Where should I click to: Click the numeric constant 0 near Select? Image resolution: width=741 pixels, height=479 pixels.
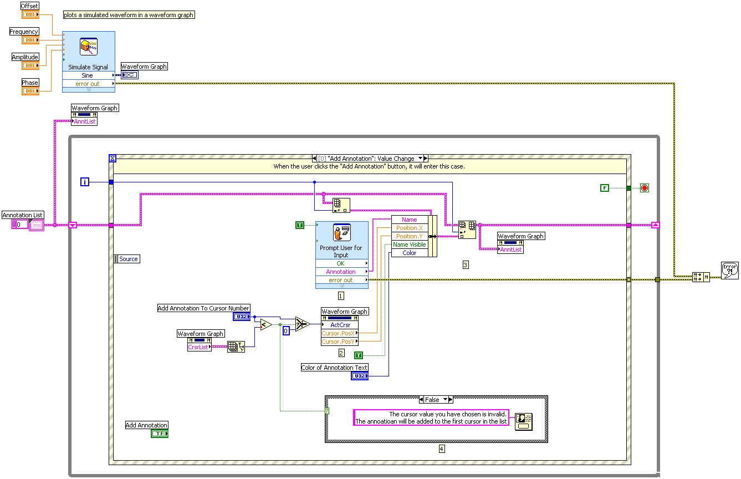tap(286, 331)
